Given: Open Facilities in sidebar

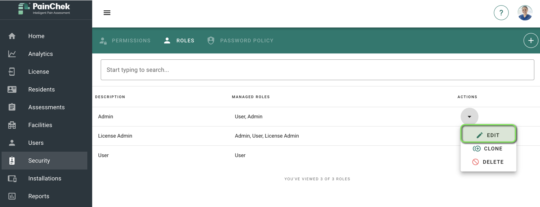Looking at the screenshot, I should pos(45,125).
